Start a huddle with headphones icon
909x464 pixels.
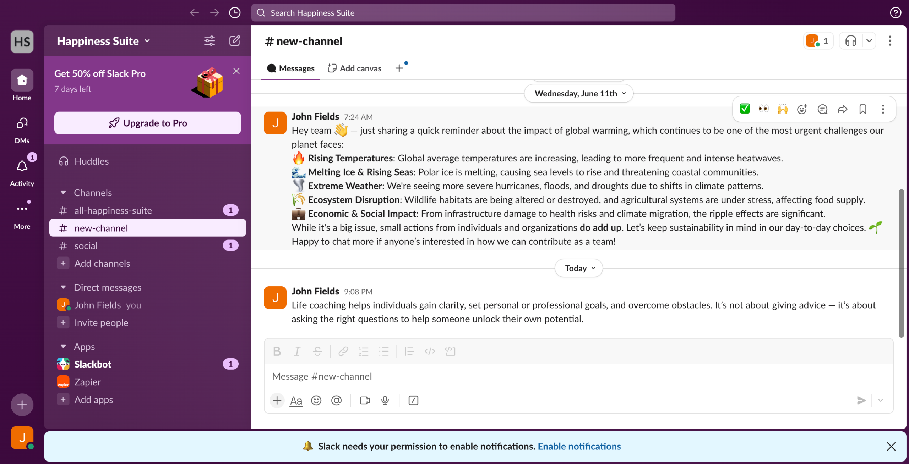[851, 41]
